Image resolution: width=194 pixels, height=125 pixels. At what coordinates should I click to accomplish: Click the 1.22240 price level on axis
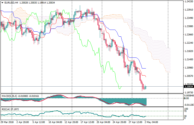pos(188,43)
